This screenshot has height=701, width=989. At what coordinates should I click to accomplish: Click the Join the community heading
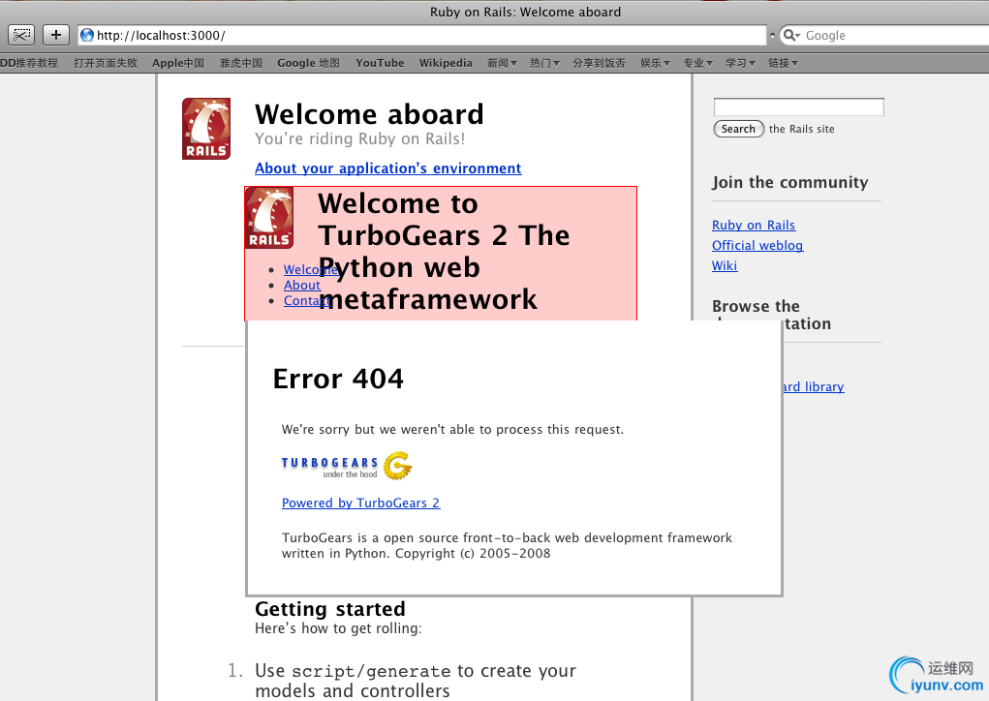(x=790, y=182)
